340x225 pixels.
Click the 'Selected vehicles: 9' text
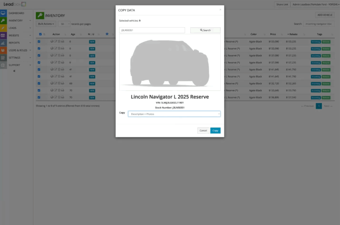point(130,21)
